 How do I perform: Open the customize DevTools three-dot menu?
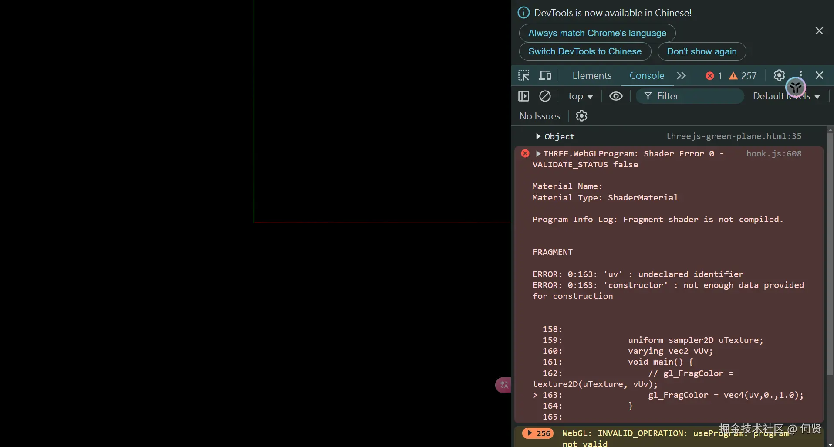800,75
